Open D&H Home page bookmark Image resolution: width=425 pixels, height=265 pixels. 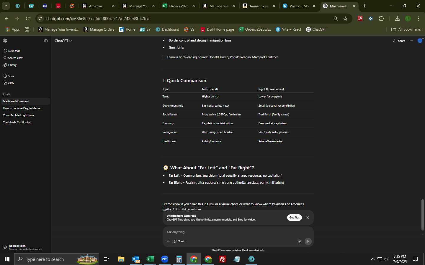(217, 29)
